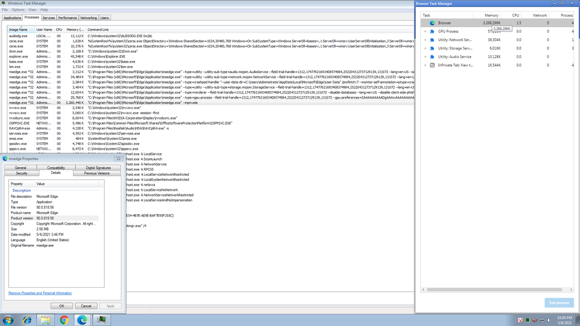Close the msedge Properties dialog

click(x=118, y=158)
